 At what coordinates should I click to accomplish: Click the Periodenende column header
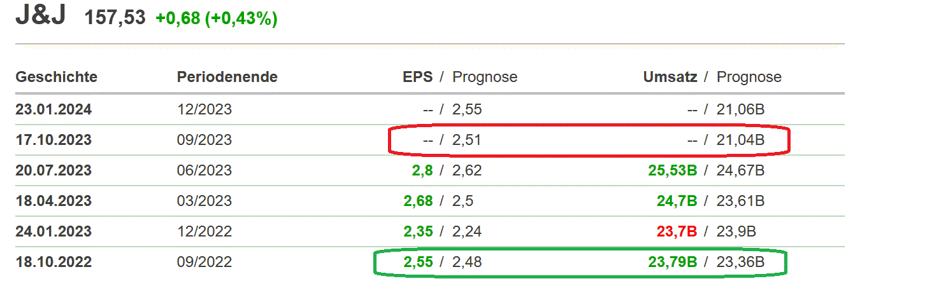pyautogui.click(x=227, y=78)
